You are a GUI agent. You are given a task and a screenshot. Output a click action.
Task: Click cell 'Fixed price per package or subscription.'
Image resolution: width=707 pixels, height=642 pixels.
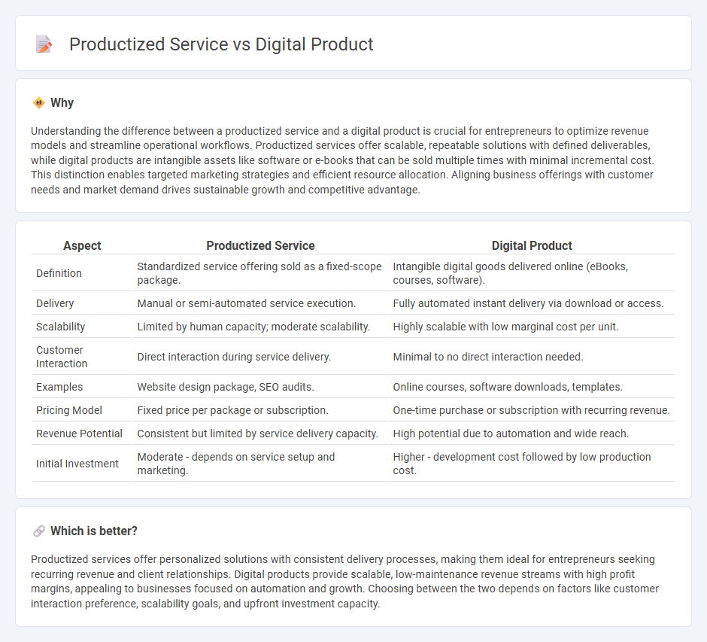click(260, 410)
